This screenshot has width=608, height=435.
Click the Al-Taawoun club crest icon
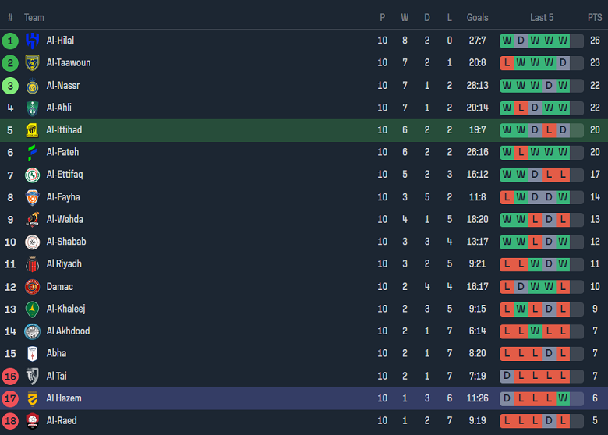coord(32,63)
